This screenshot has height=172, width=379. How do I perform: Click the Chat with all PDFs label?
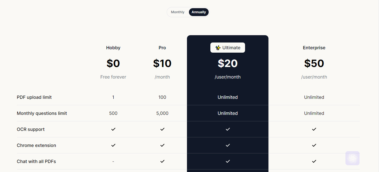click(36, 161)
